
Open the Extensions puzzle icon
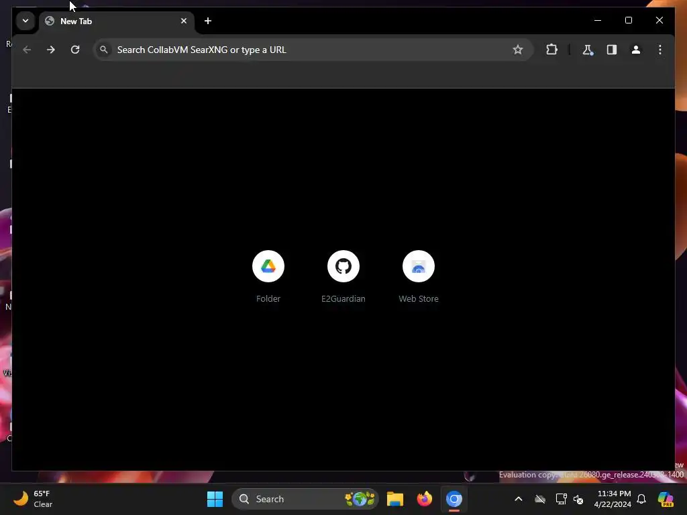coord(552,50)
